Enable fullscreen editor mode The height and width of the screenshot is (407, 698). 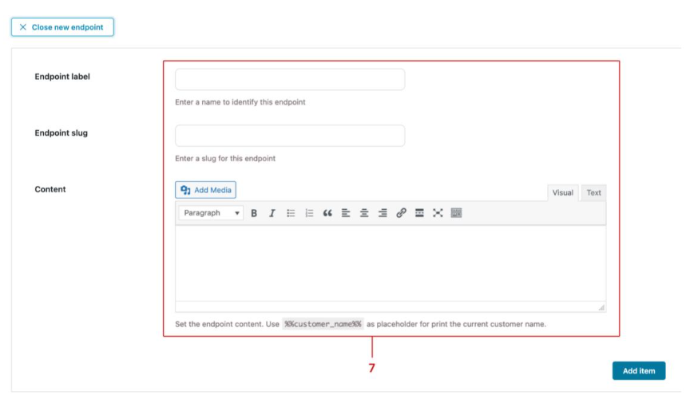438,213
